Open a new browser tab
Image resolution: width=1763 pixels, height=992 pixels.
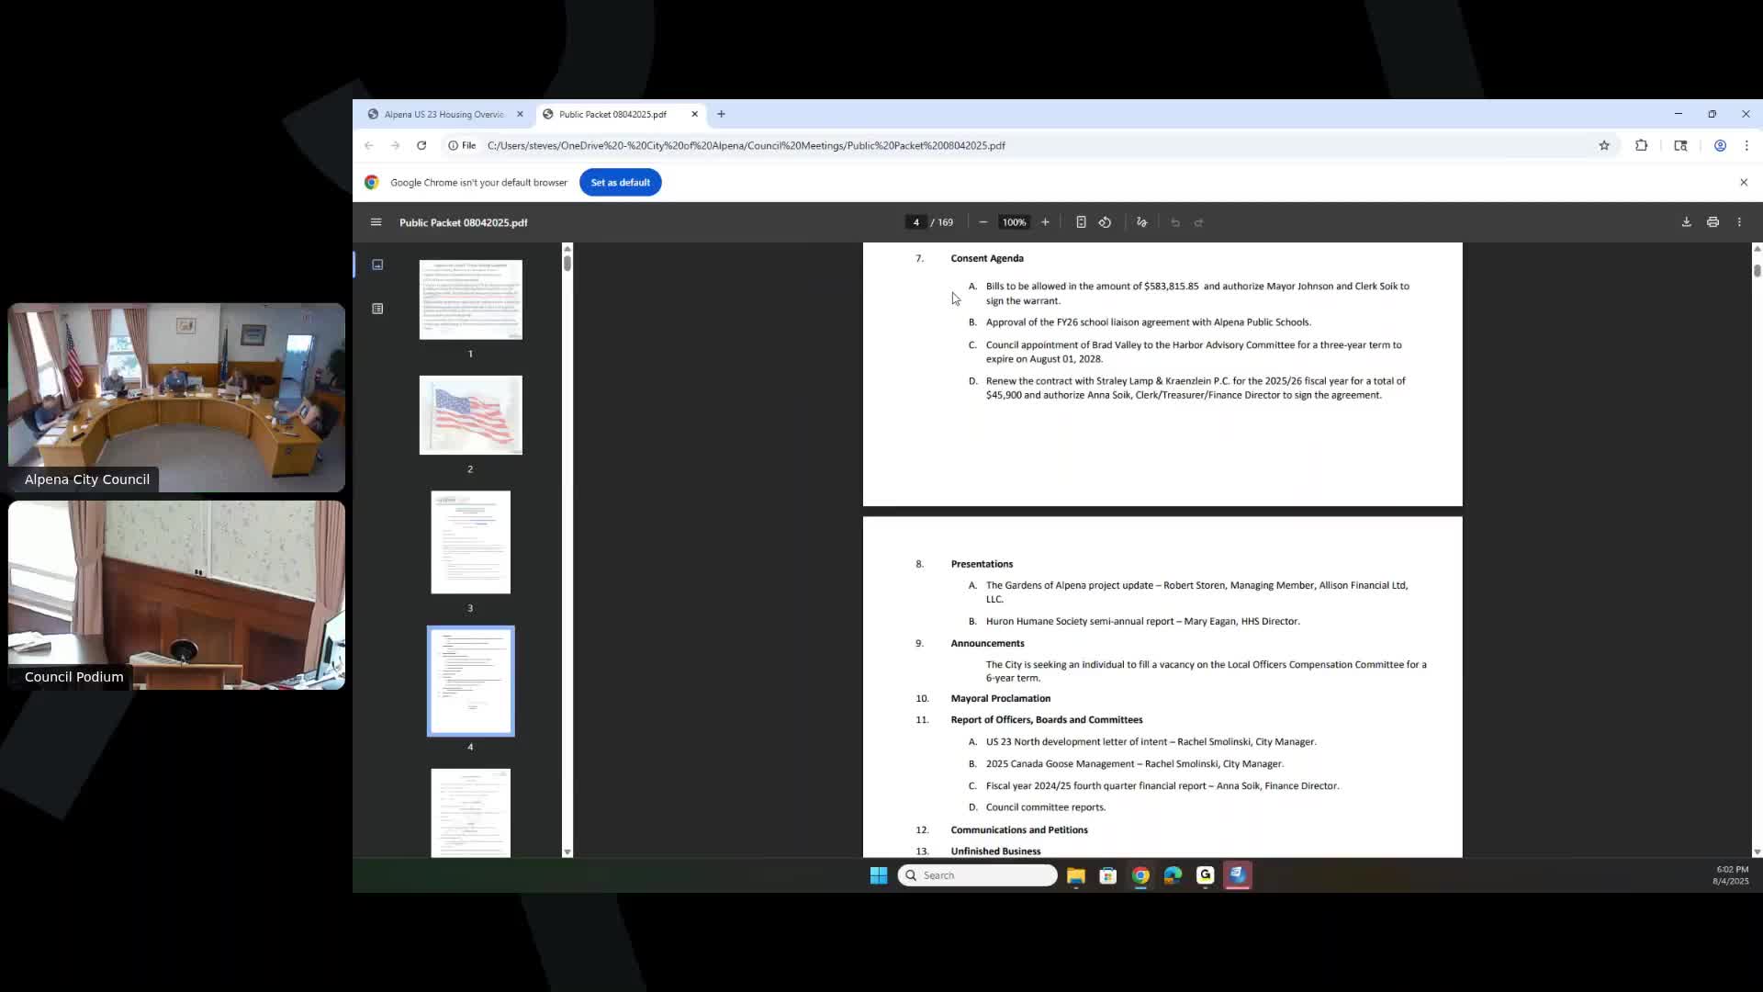pyautogui.click(x=721, y=114)
